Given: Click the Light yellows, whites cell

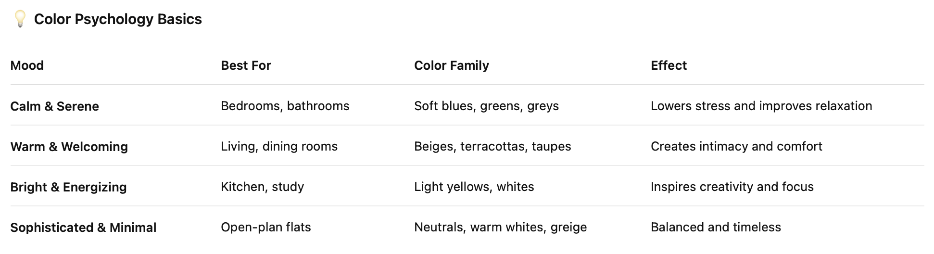Looking at the screenshot, I should [474, 187].
